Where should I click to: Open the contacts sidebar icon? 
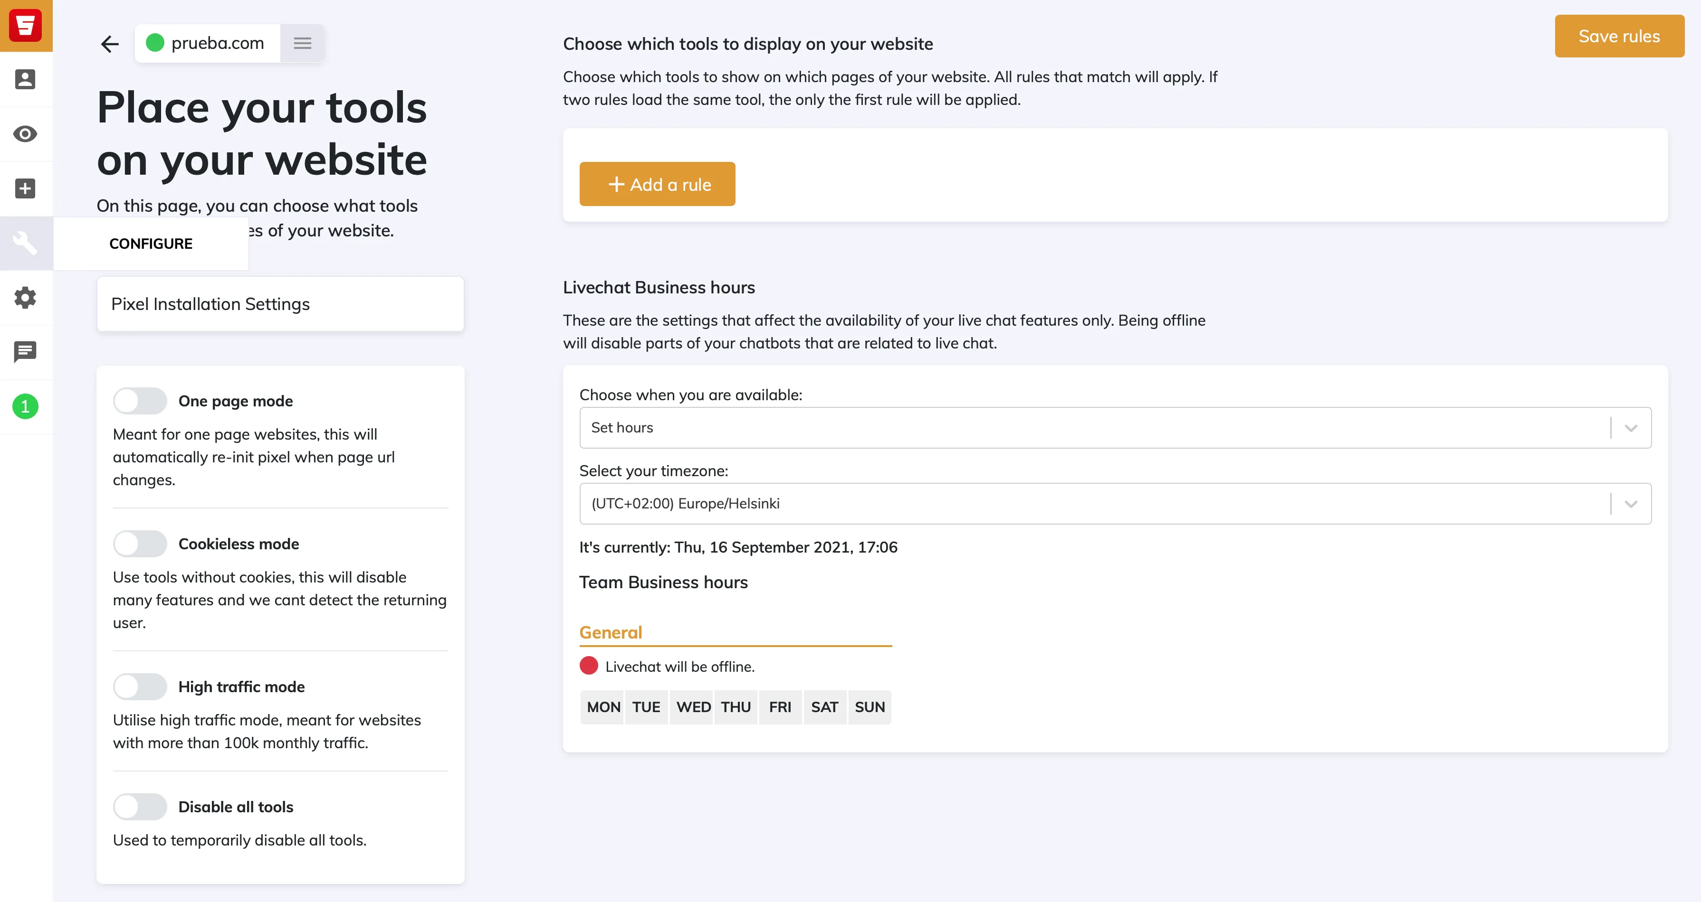[x=25, y=79]
